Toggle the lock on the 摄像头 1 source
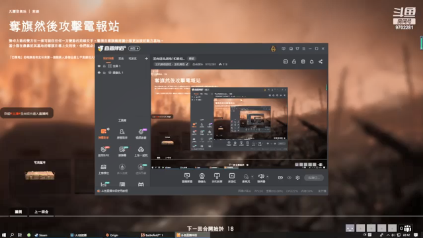This screenshot has width=423, height=238. tap(104, 73)
